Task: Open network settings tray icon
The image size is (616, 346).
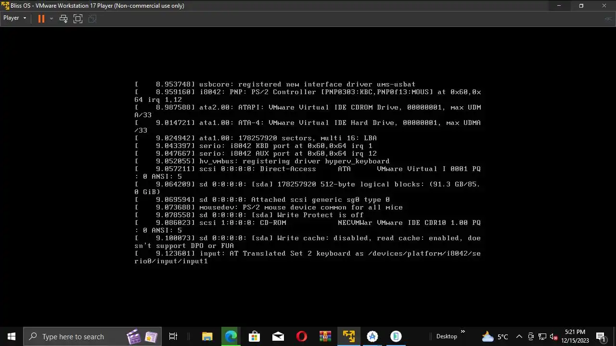Action: (x=542, y=336)
